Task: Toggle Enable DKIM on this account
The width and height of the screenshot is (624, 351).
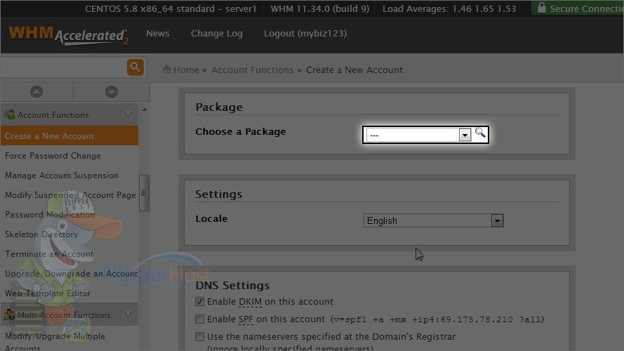Action: tap(200, 302)
